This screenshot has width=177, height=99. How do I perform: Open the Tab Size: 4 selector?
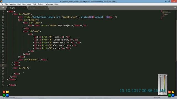[157, 97]
